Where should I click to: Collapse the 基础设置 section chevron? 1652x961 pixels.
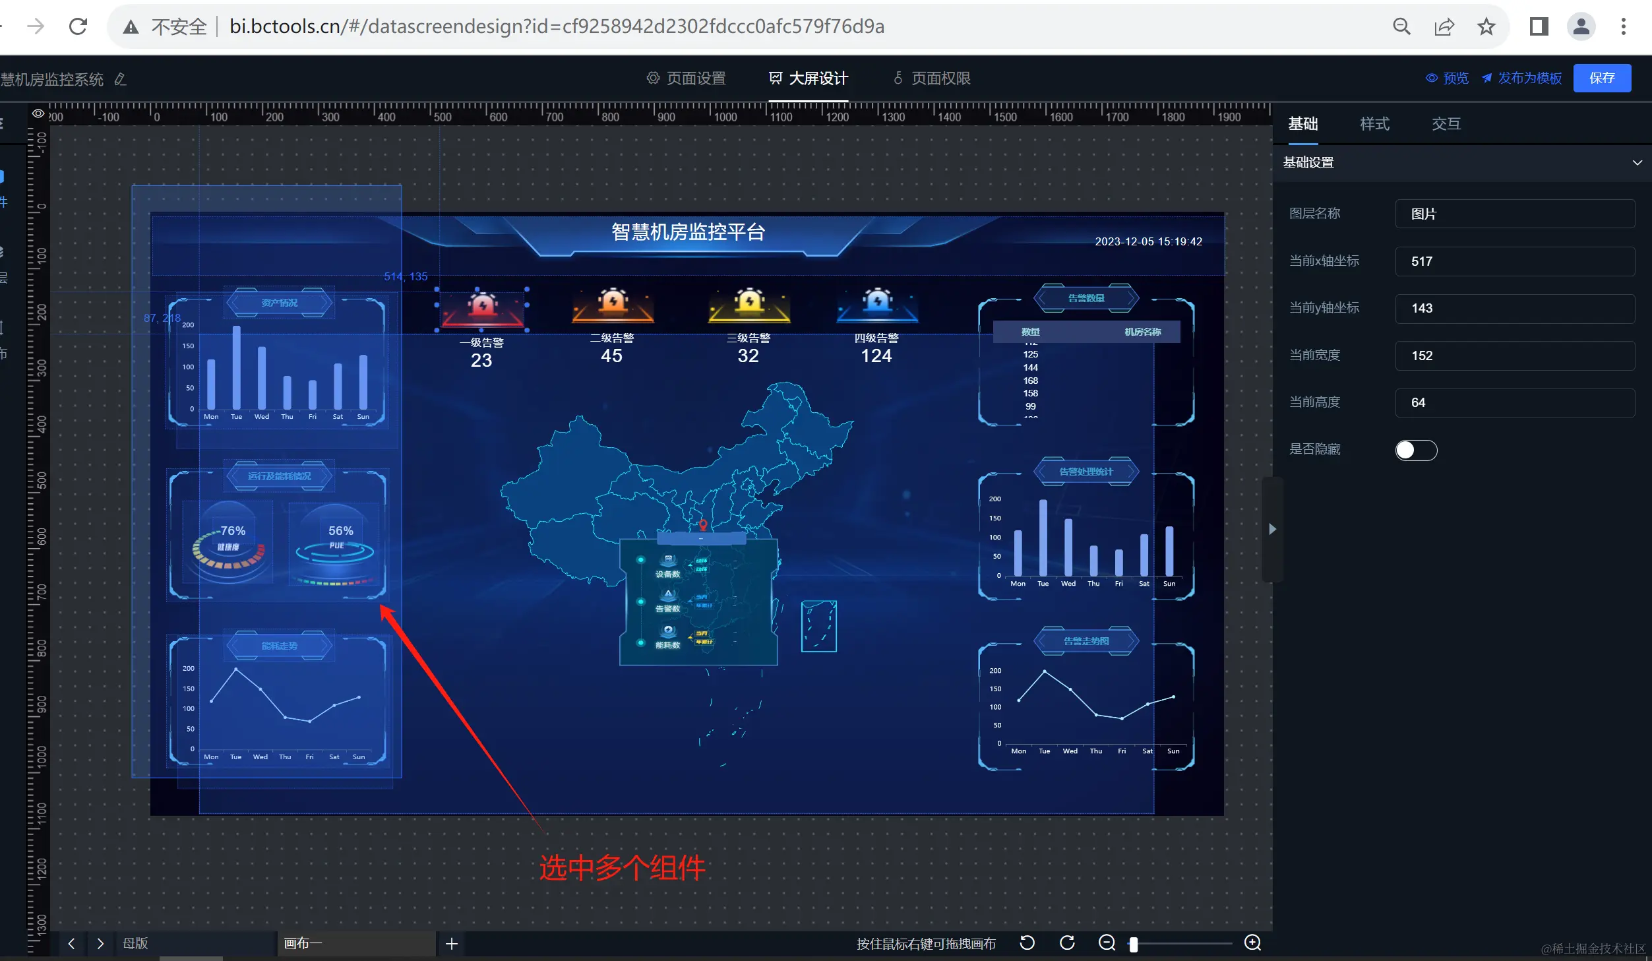click(1637, 162)
